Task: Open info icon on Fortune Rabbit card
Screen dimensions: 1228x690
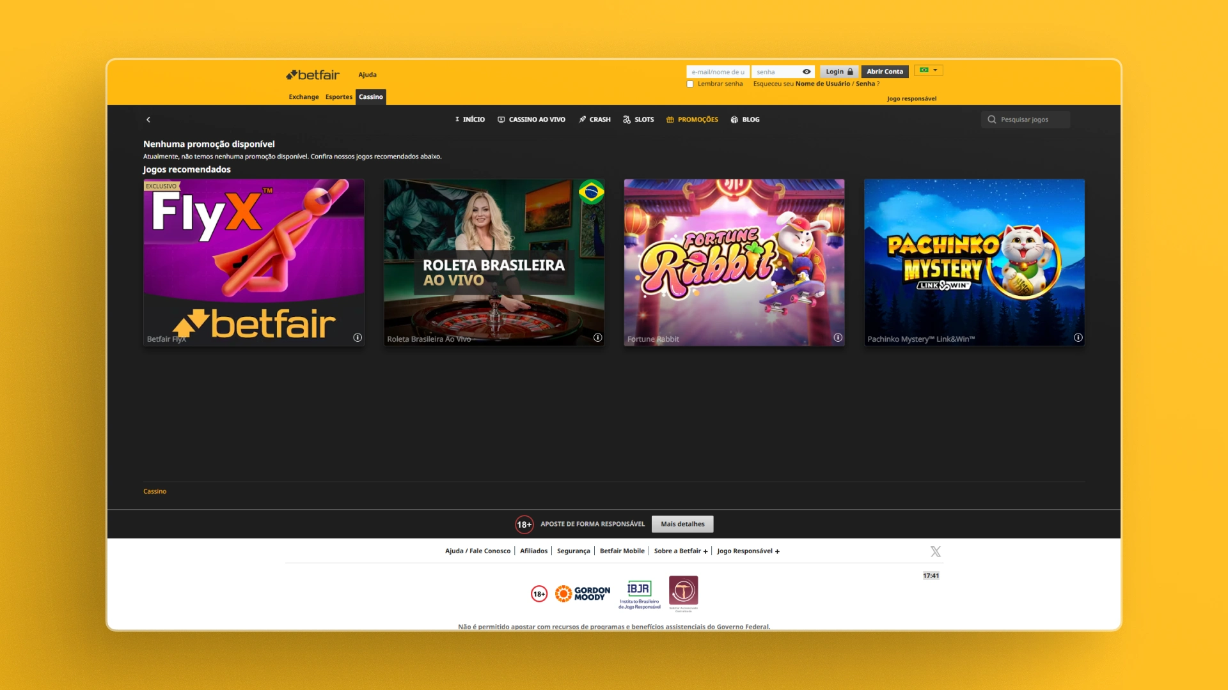Action: click(838, 337)
